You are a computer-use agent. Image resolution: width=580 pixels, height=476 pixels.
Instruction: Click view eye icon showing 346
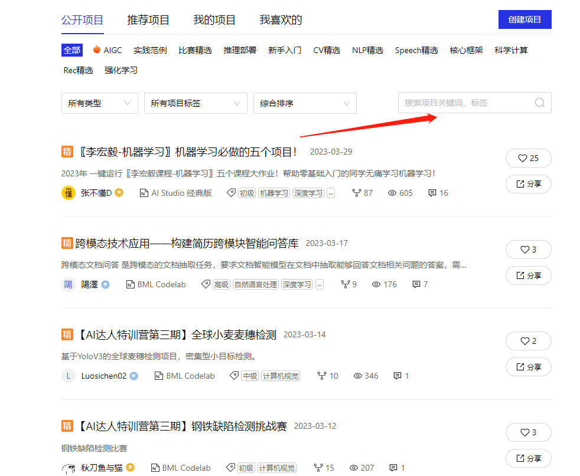358,376
